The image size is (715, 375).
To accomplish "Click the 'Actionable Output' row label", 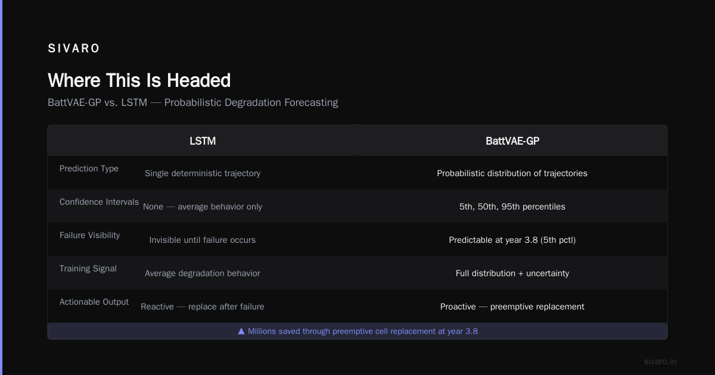I will [94, 302].
